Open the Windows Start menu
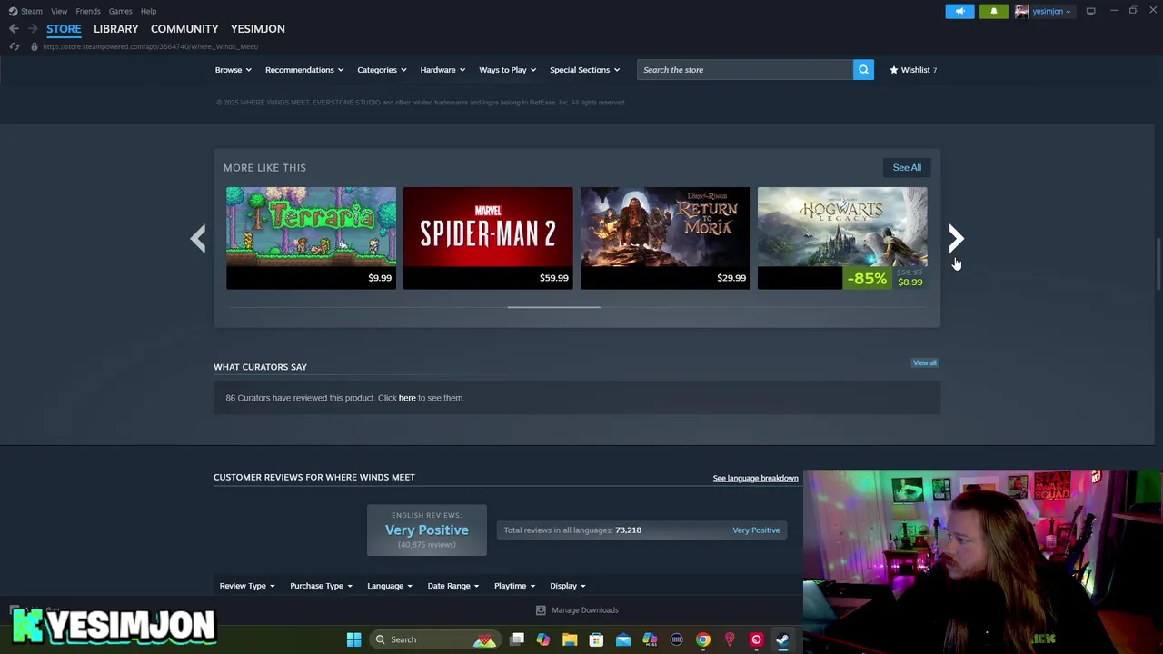 353,639
